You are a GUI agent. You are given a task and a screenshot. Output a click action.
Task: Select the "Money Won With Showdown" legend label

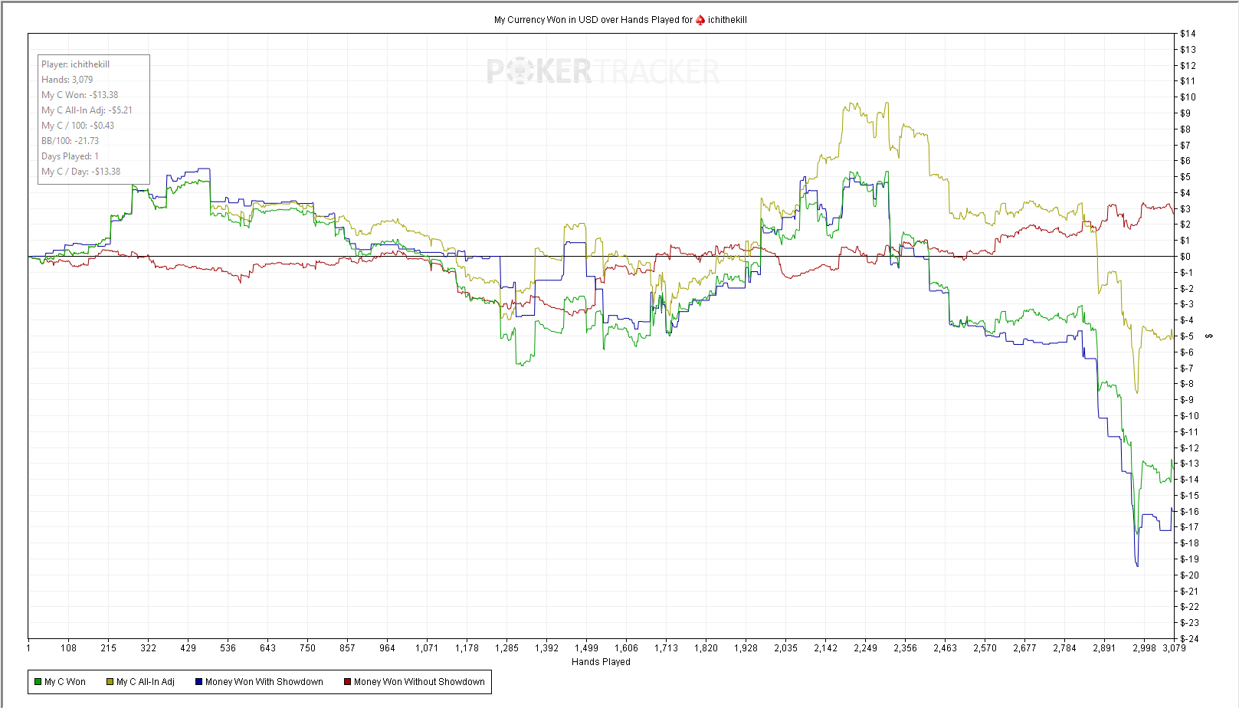pyautogui.click(x=264, y=682)
